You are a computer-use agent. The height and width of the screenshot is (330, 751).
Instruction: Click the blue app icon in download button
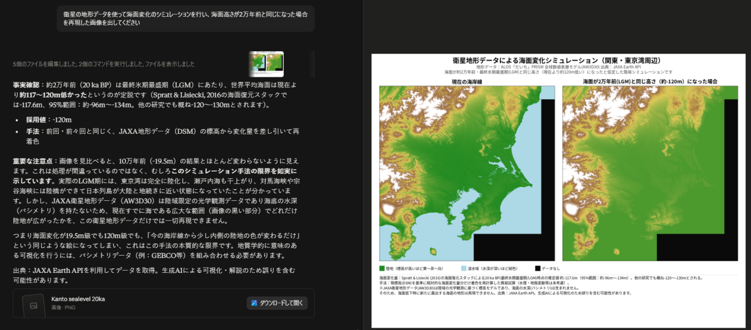[254, 303]
